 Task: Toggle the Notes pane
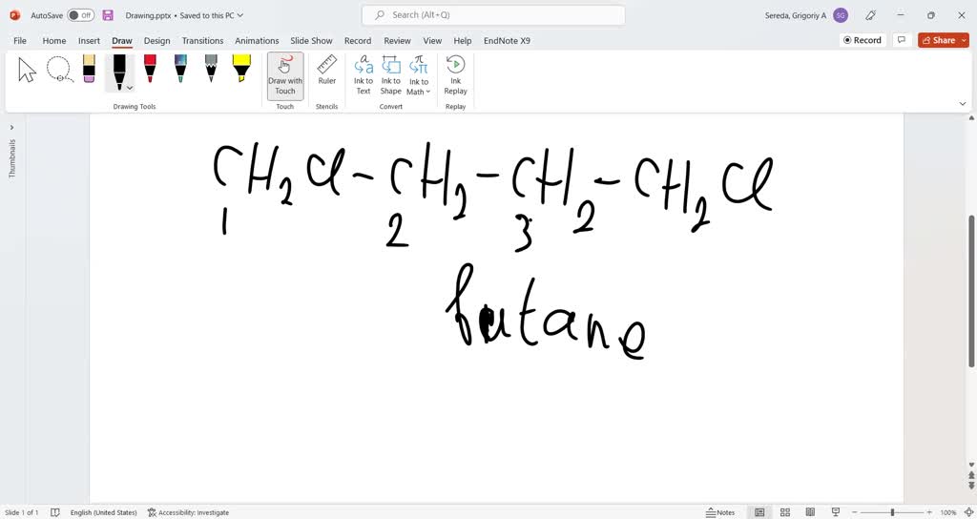(x=720, y=512)
